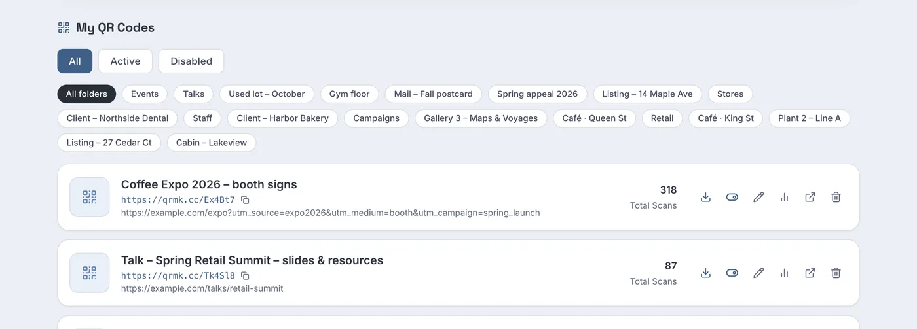The height and width of the screenshot is (329, 917).
Task: Filter to Disabled QR codes
Action: pos(191,61)
